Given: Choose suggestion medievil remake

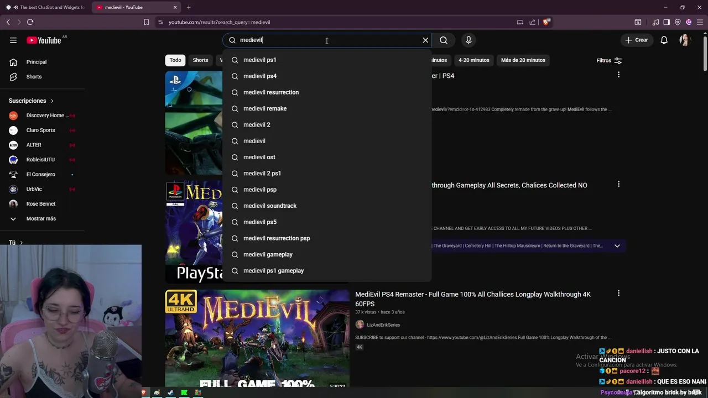Looking at the screenshot, I should 326,108.
